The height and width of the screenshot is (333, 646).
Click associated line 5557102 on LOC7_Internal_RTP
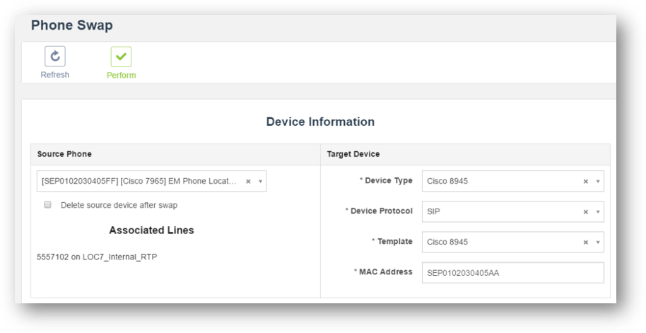[x=97, y=257]
